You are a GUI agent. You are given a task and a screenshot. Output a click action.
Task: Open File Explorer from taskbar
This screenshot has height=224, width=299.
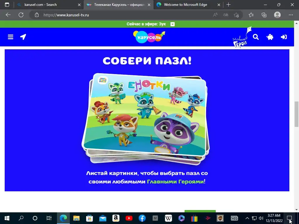[76, 218]
